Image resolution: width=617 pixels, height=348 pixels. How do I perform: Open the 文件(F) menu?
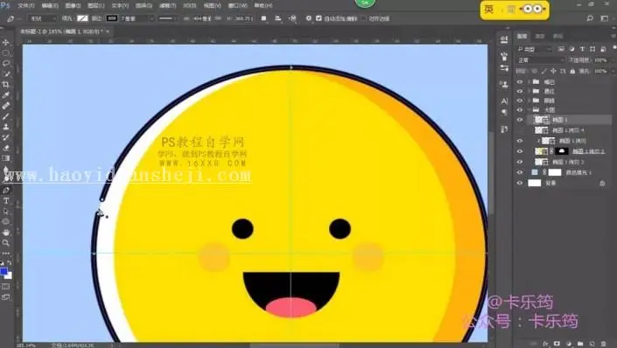pyautogui.click(x=26, y=5)
